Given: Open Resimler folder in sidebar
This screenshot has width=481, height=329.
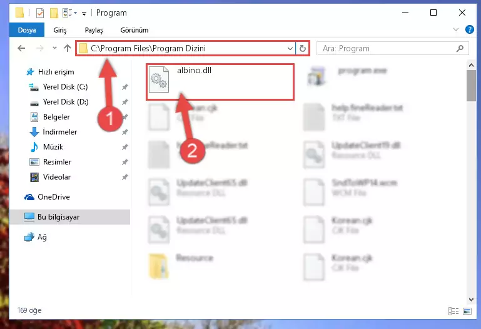Looking at the screenshot, I should click(x=57, y=162).
